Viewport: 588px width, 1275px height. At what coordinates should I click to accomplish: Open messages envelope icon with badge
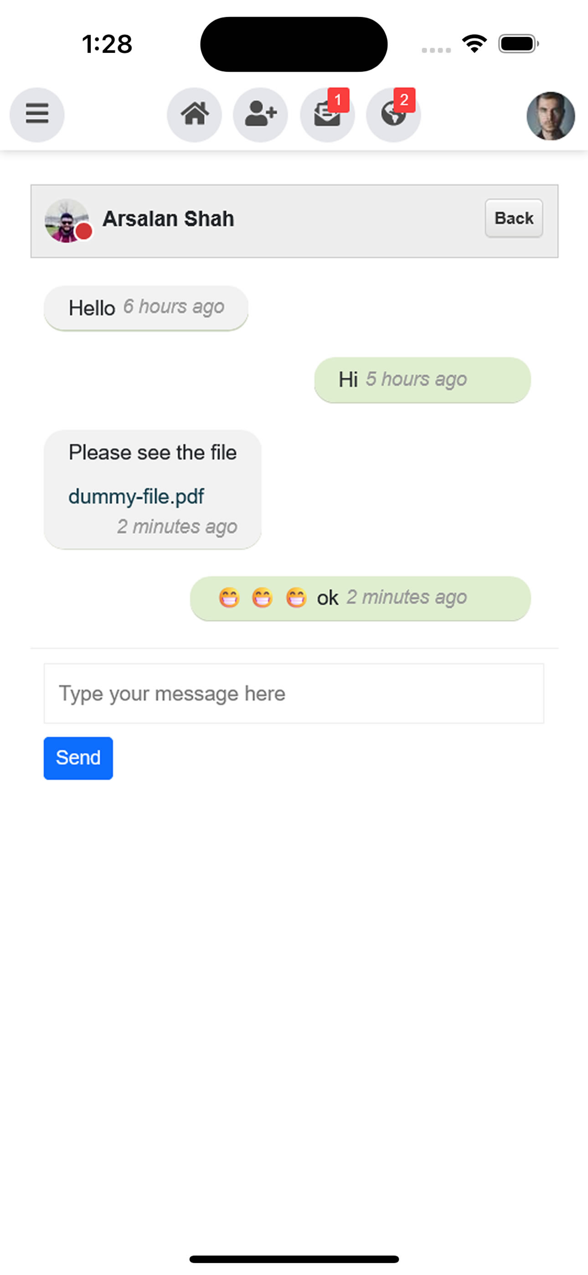point(327,115)
